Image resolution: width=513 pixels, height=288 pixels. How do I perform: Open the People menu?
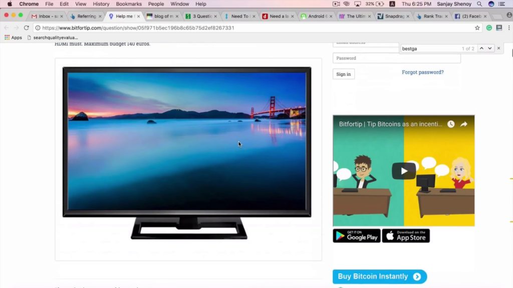tap(156, 4)
